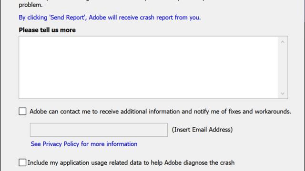Image resolution: width=305 pixels, height=171 pixels.
Task: Check 'Adobe can contact me' checkbox
Action: point(22,112)
